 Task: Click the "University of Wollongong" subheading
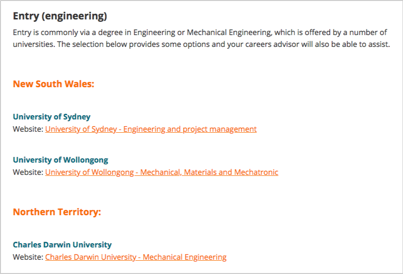pyautogui.click(x=60, y=160)
